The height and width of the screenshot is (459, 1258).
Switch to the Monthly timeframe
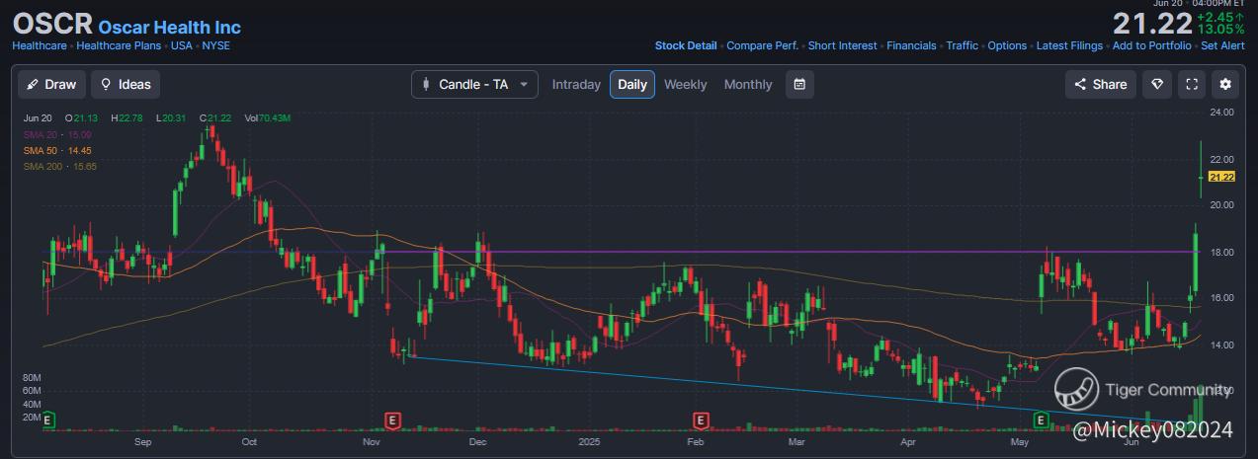tap(748, 84)
